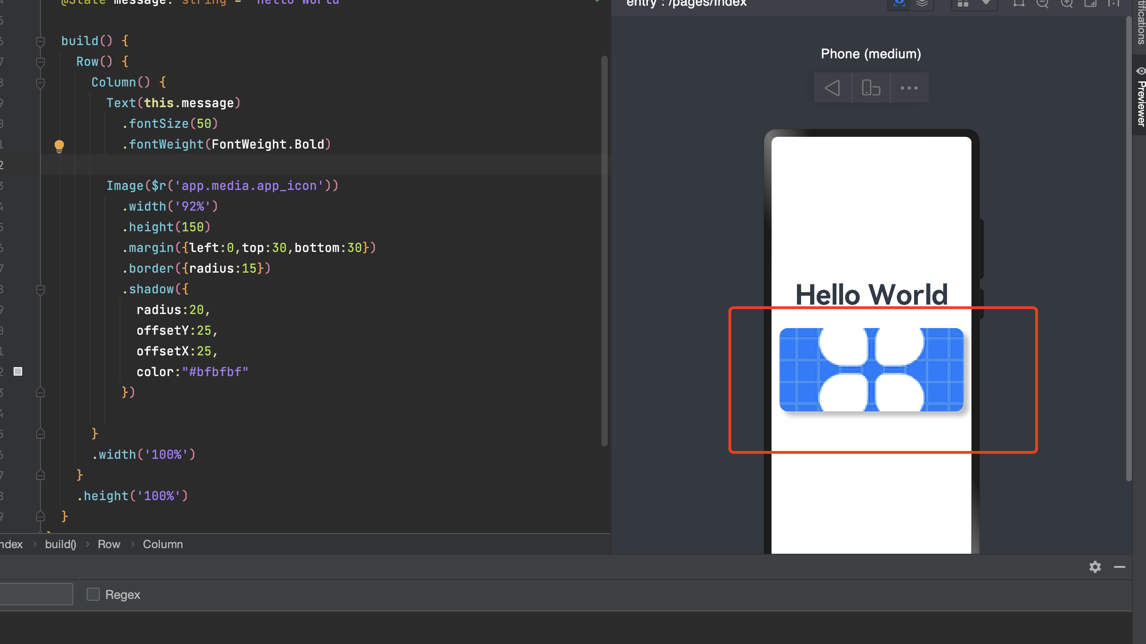
Task: Open the Previewer side tab
Action: pos(1140,96)
